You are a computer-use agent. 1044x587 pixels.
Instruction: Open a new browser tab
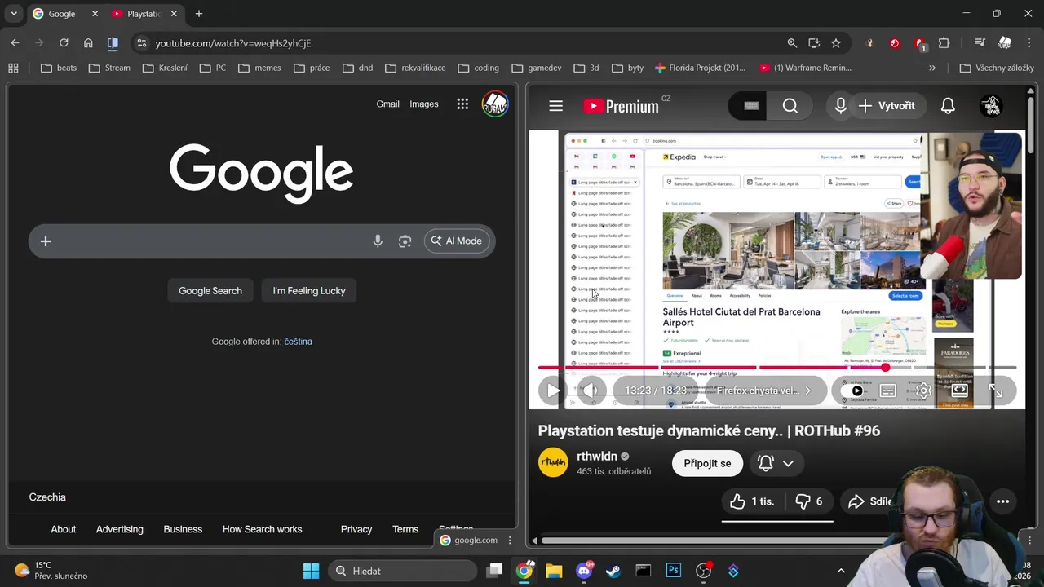click(198, 14)
